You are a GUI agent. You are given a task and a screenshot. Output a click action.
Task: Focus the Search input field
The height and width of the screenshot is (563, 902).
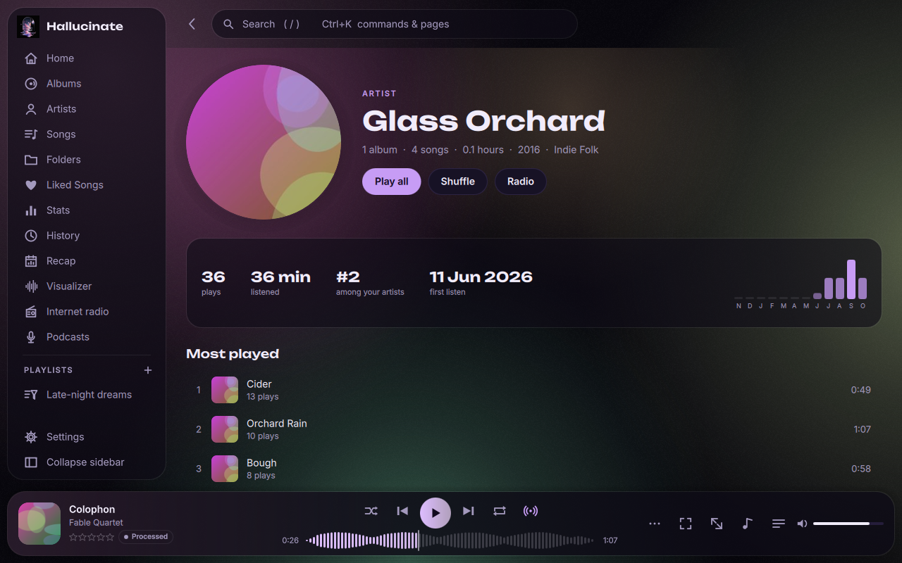[x=395, y=24]
